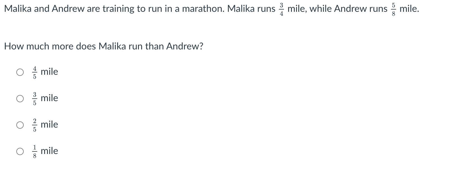This screenshot has width=453, height=186.
Task: Mark the 2/5 mile radio button
Action: click(x=20, y=125)
